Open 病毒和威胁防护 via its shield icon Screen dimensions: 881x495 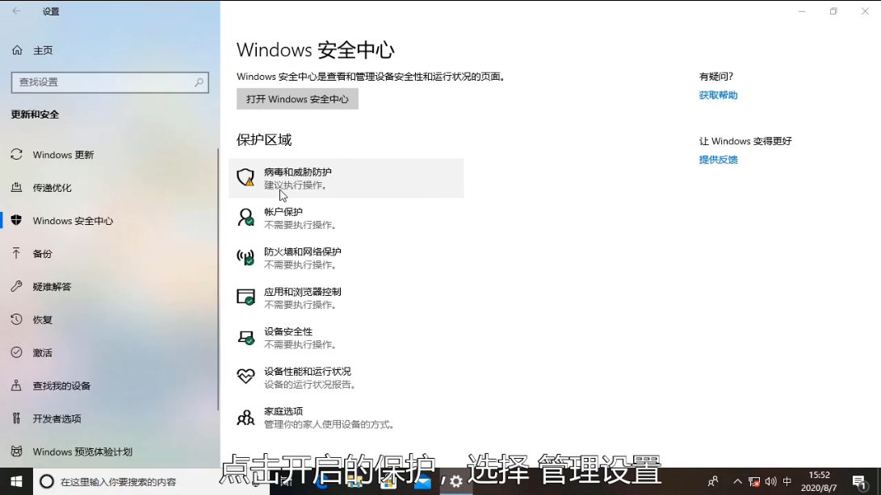[x=245, y=177]
